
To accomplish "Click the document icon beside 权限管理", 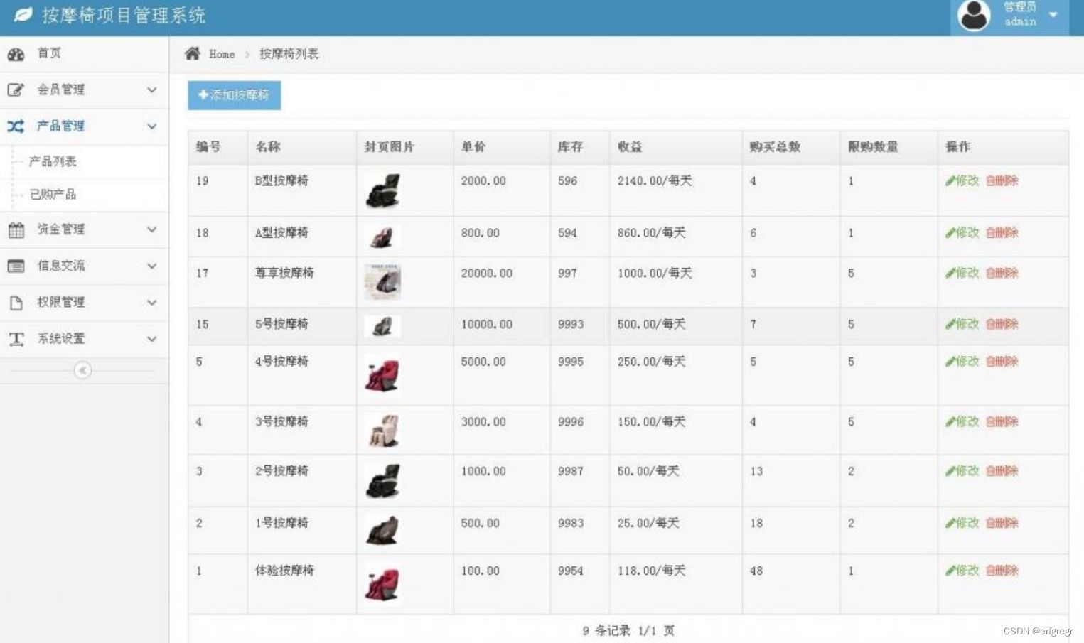I will 15,302.
